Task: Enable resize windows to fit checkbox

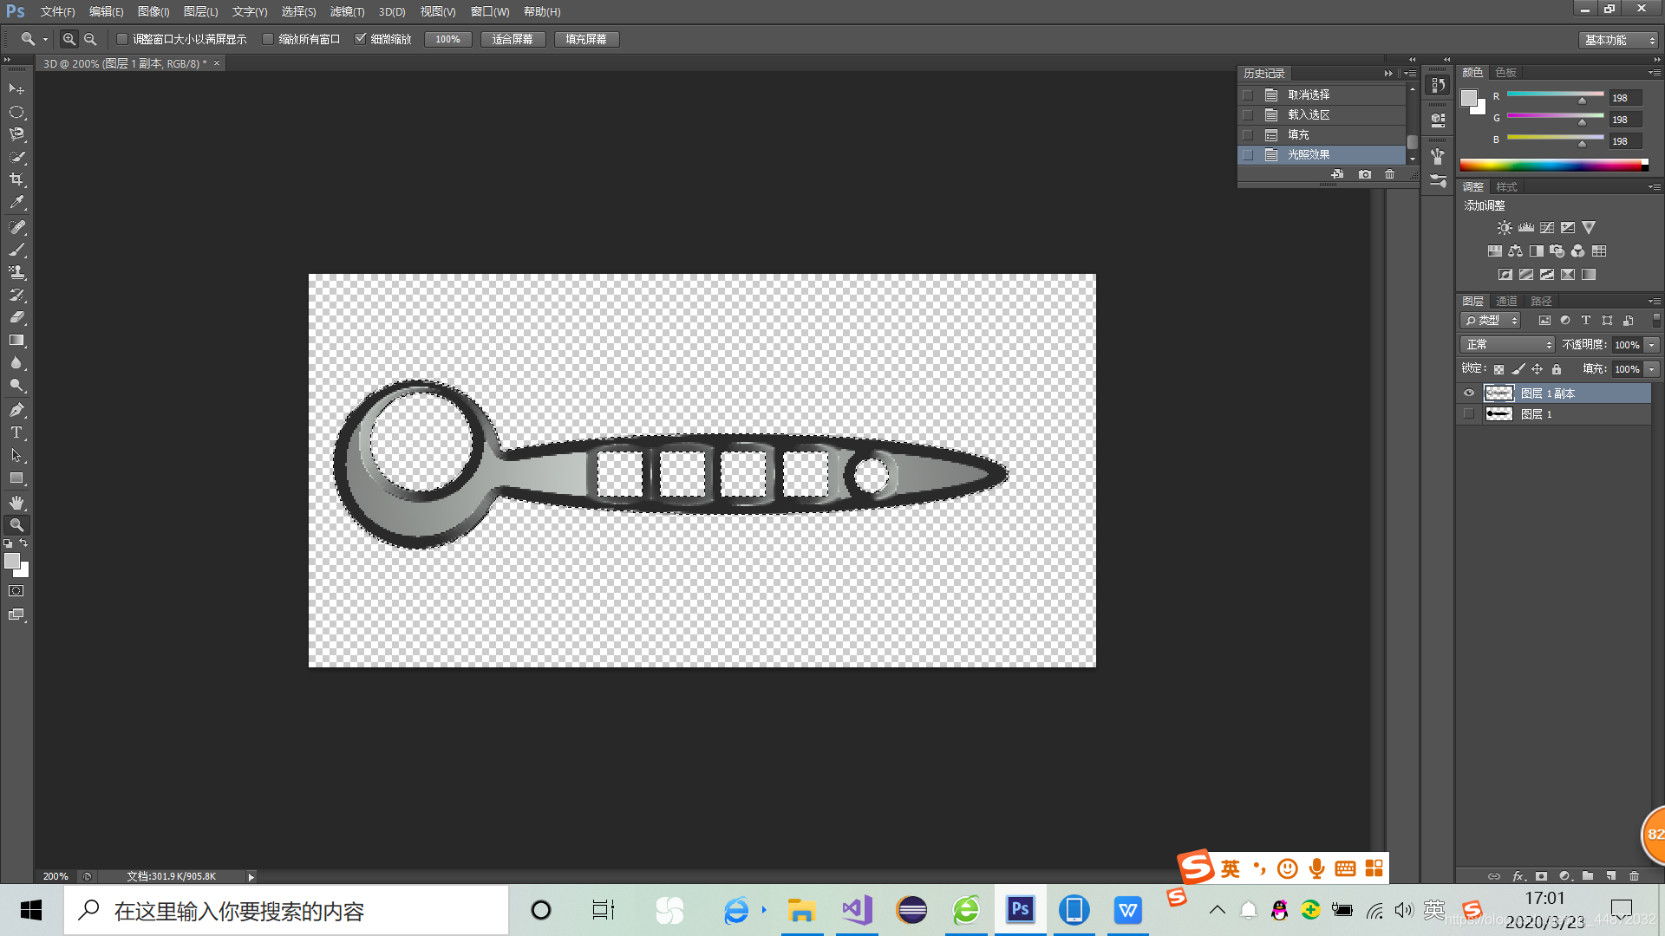Action: pos(122,39)
